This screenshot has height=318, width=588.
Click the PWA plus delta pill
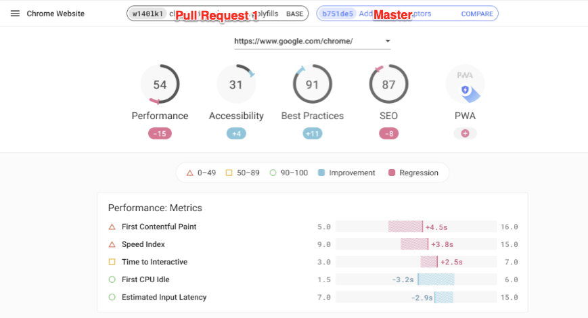coord(465,133)
